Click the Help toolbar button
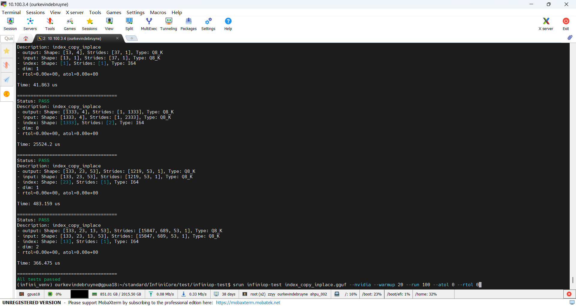 click(228, 24)
